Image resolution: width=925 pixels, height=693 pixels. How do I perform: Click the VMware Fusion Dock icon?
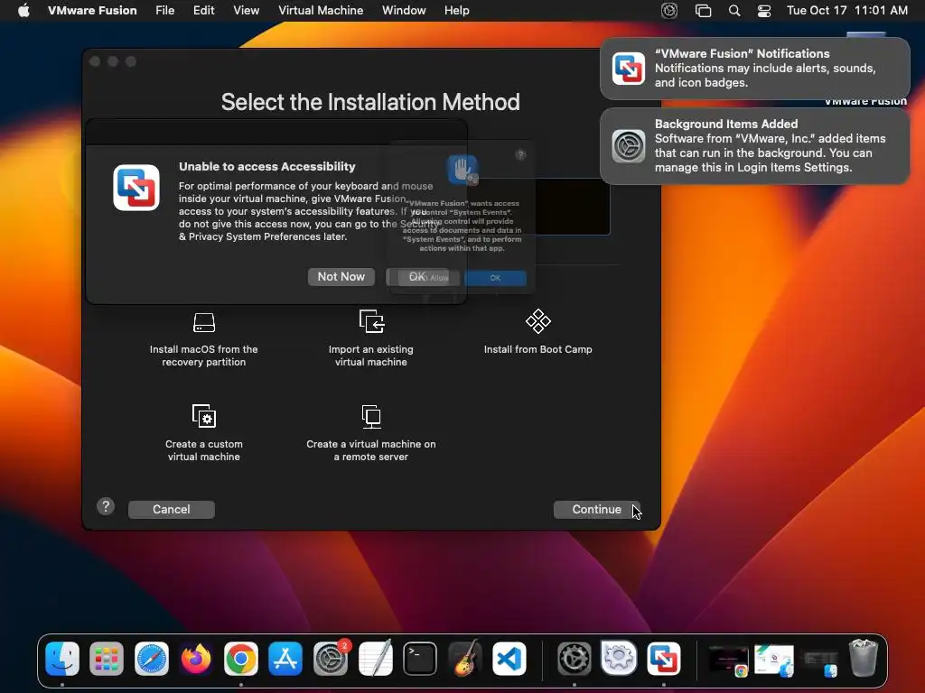tap(664, 658)
